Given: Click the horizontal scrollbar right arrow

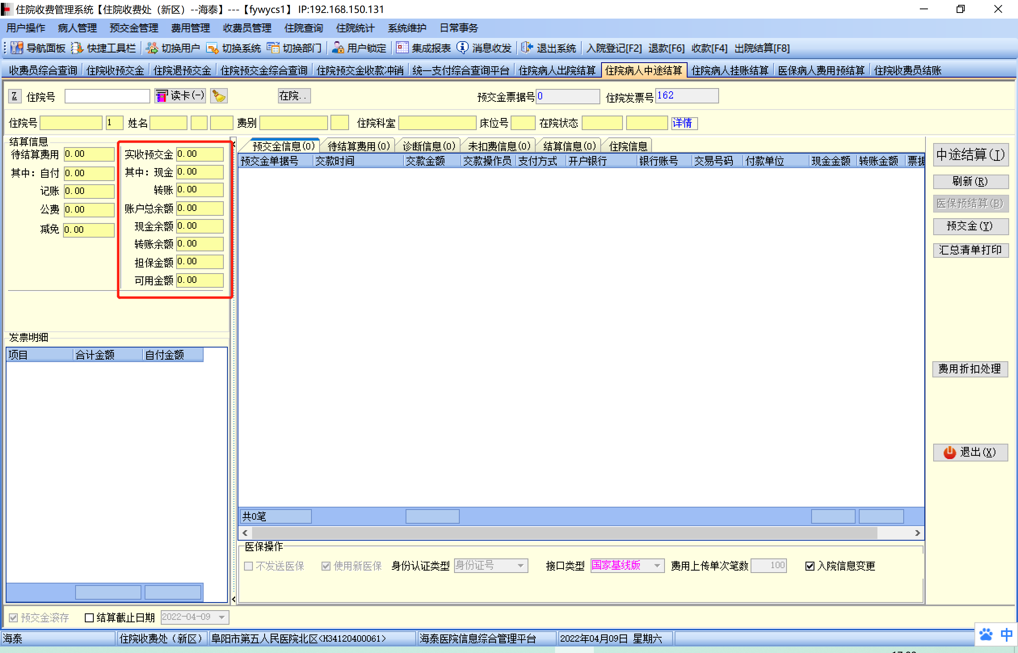Looking at the screenshot, I should pos(917,533).
